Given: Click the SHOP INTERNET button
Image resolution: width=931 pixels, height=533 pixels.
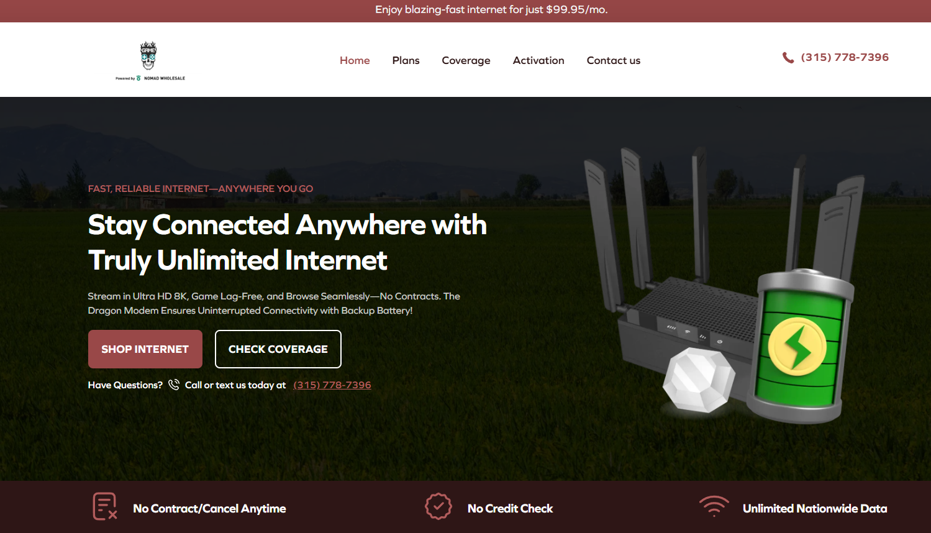Looking at the screenshot, I should tap(145, 349).
